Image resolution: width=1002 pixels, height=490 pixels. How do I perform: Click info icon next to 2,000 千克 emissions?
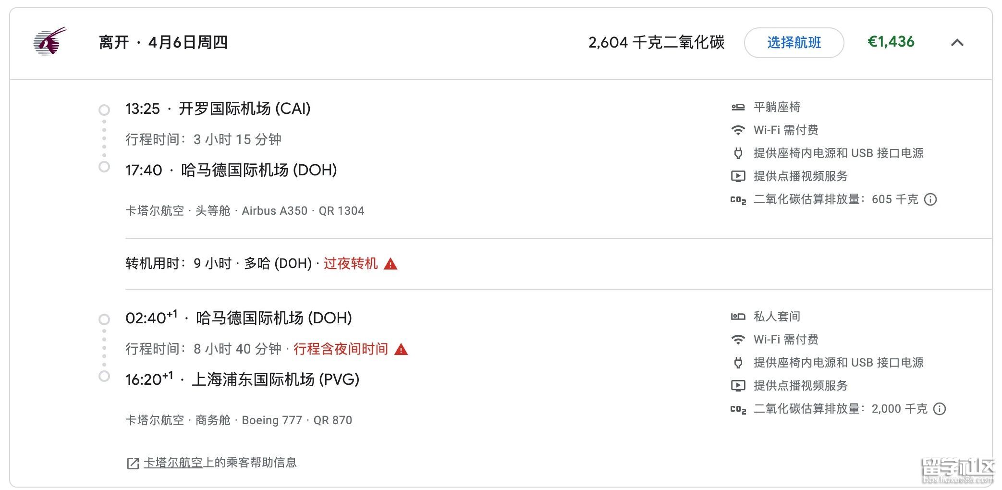pos(939,409)
